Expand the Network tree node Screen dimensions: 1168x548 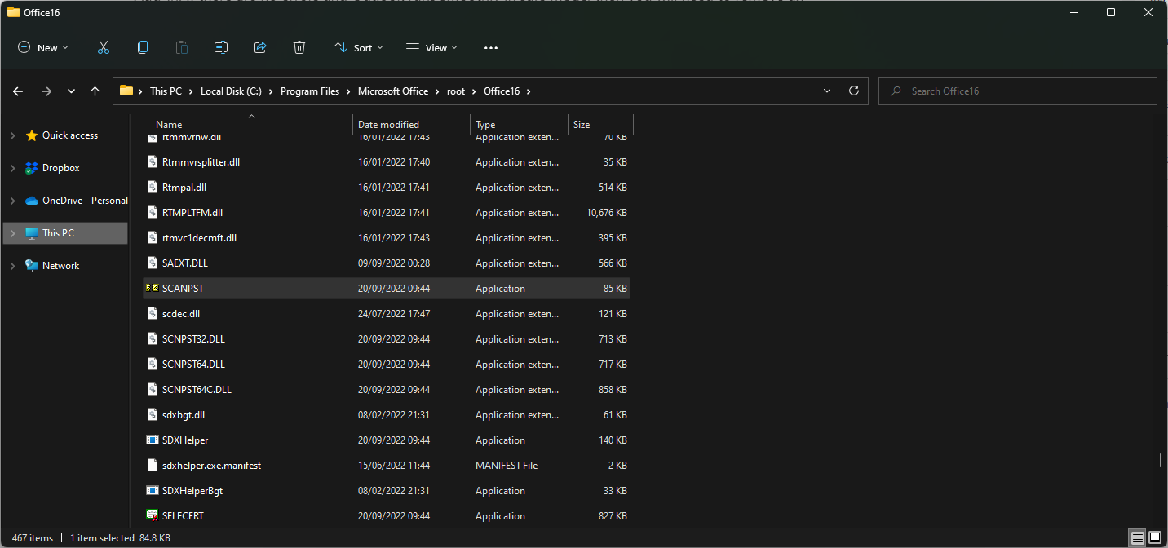(12, 266)
